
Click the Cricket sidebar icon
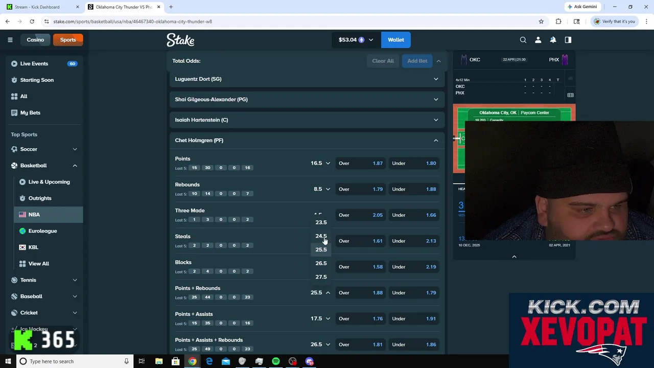(14, 313)
